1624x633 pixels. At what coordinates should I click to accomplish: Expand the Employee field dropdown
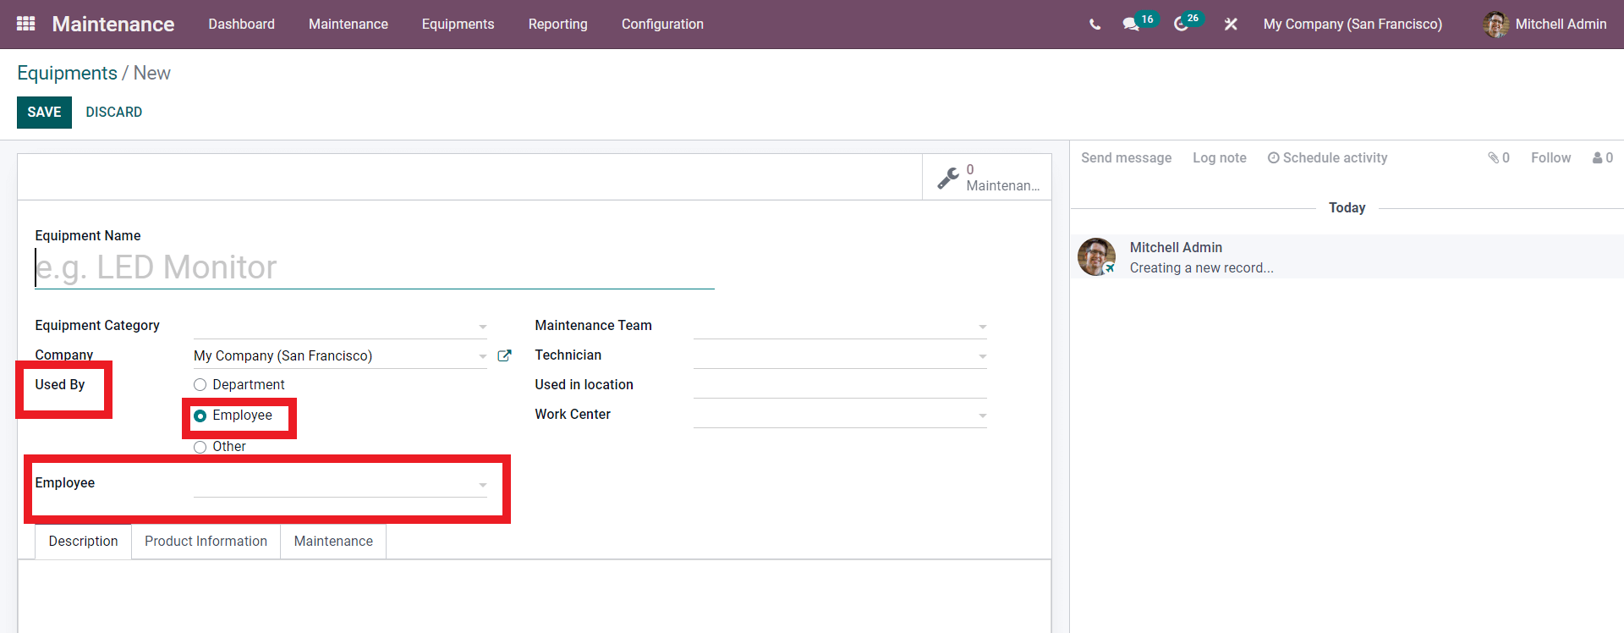pos(482,485)
